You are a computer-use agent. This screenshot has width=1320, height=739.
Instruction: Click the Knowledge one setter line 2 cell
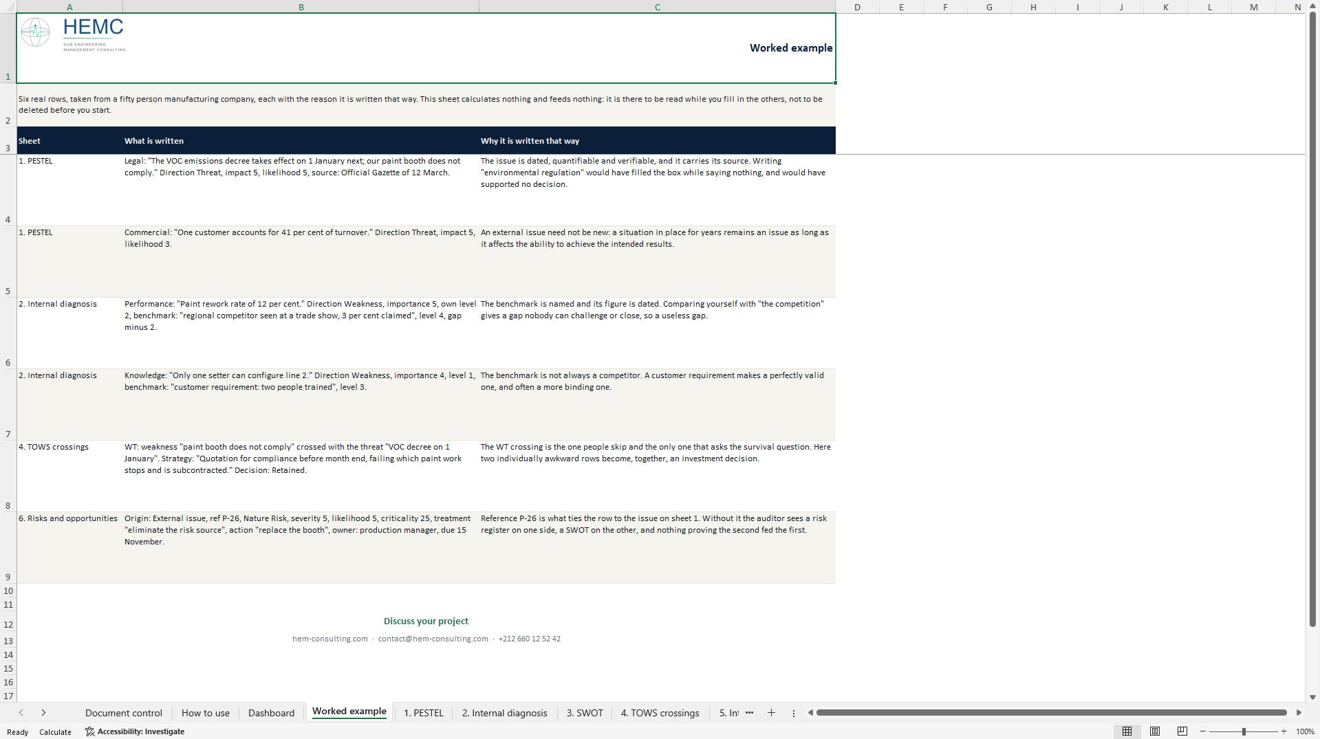tap(301, 404)
